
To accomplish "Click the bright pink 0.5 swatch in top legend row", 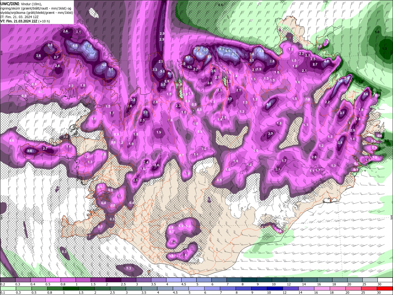I will coord(53,280).
